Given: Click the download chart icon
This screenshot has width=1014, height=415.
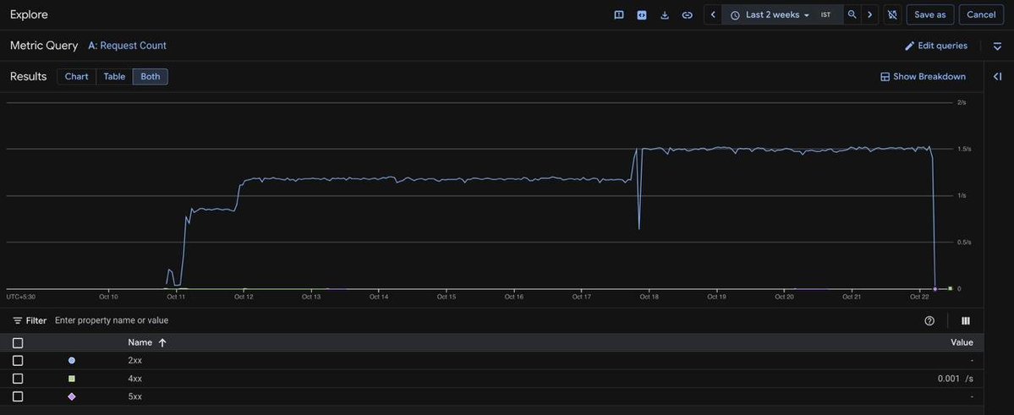Looking at the screenshot, I should (664, 15).
